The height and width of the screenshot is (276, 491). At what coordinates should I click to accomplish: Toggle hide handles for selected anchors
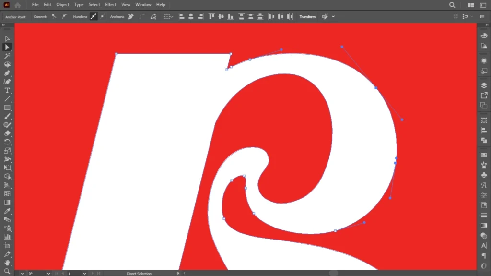click(102, 16)
